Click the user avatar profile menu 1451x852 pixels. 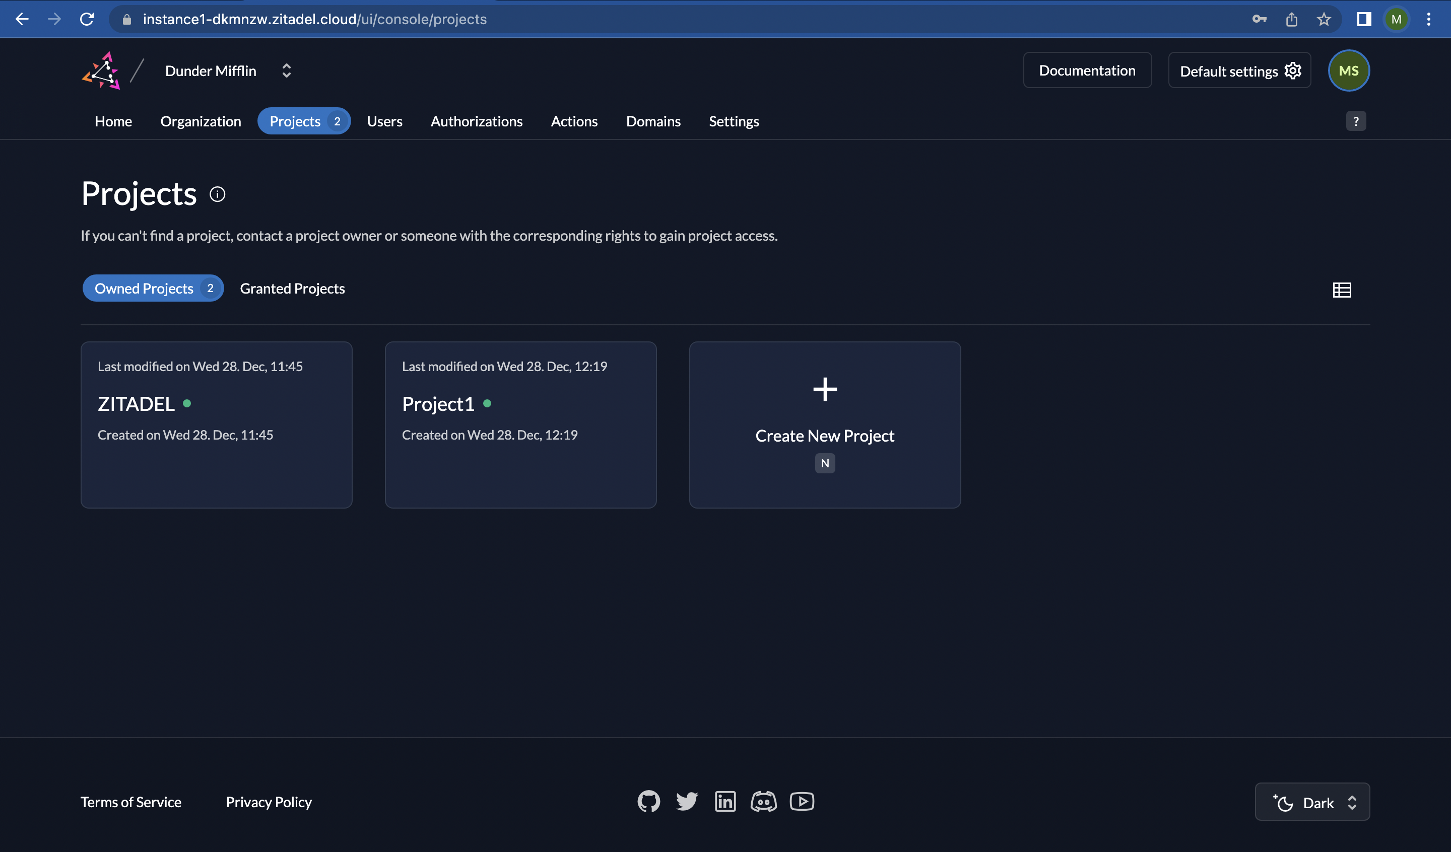[1348, 70]
